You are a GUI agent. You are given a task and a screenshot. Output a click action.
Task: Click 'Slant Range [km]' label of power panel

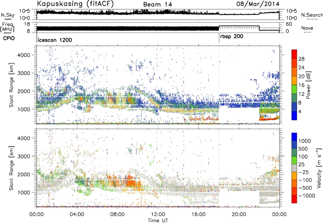click(11, 85)
